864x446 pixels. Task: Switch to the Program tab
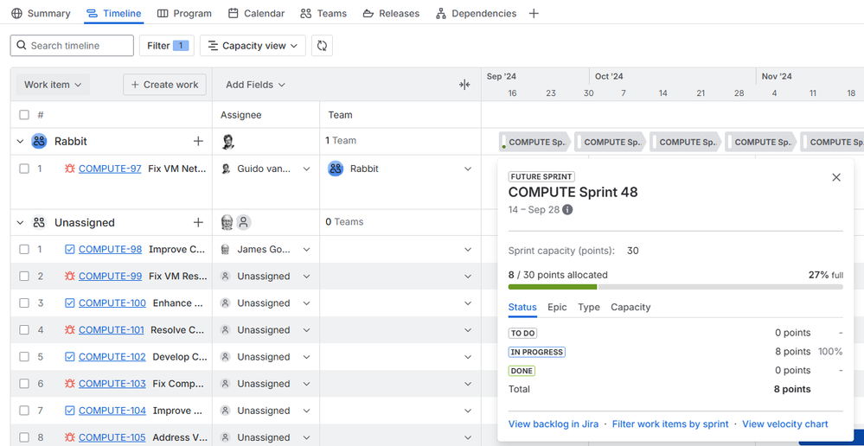(184, 13)
